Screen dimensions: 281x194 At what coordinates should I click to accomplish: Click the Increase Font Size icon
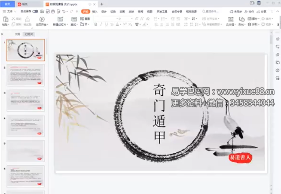[137, 18]
